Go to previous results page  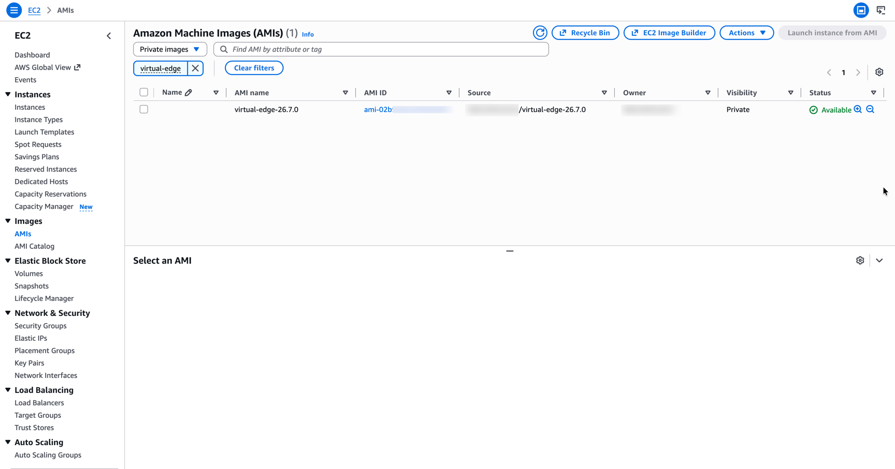[829, 72]
